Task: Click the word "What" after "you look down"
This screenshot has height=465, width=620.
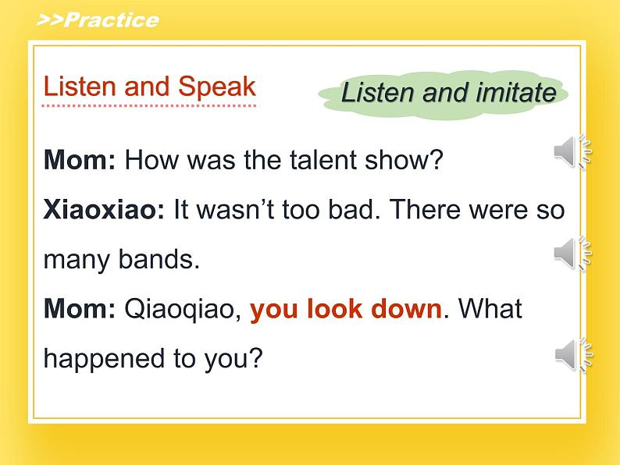Action: click(x=490, y=308)
